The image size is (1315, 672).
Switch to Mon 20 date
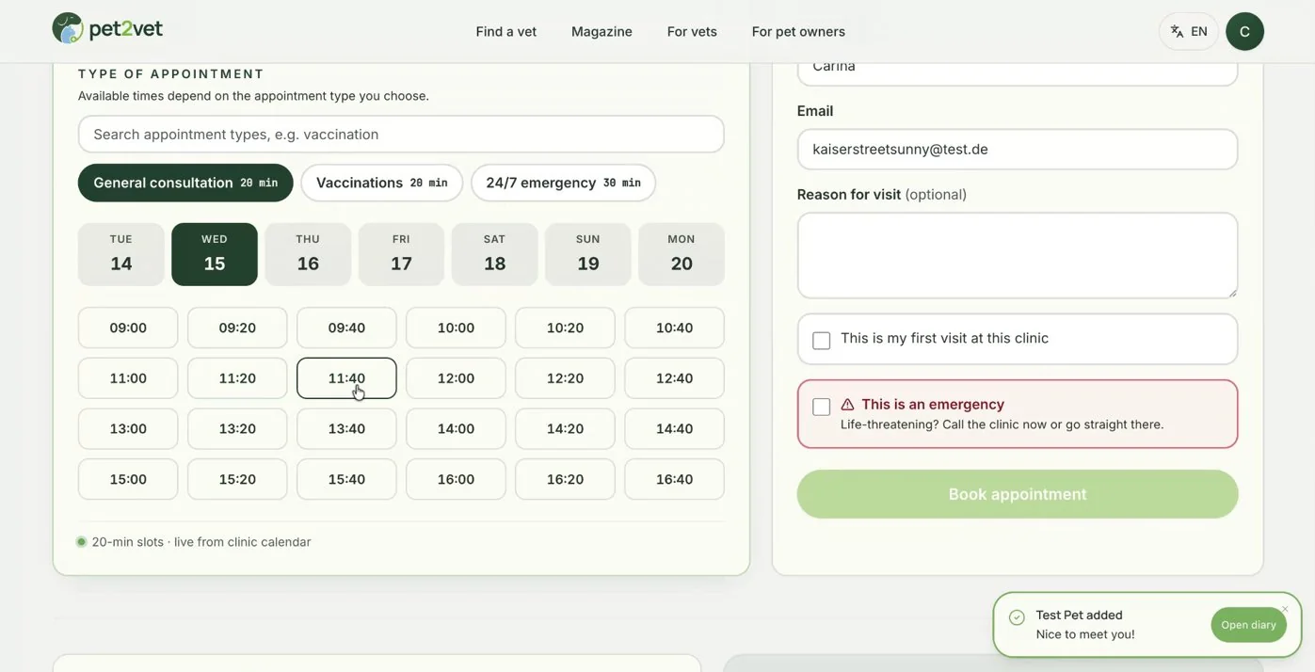[682, 254]
